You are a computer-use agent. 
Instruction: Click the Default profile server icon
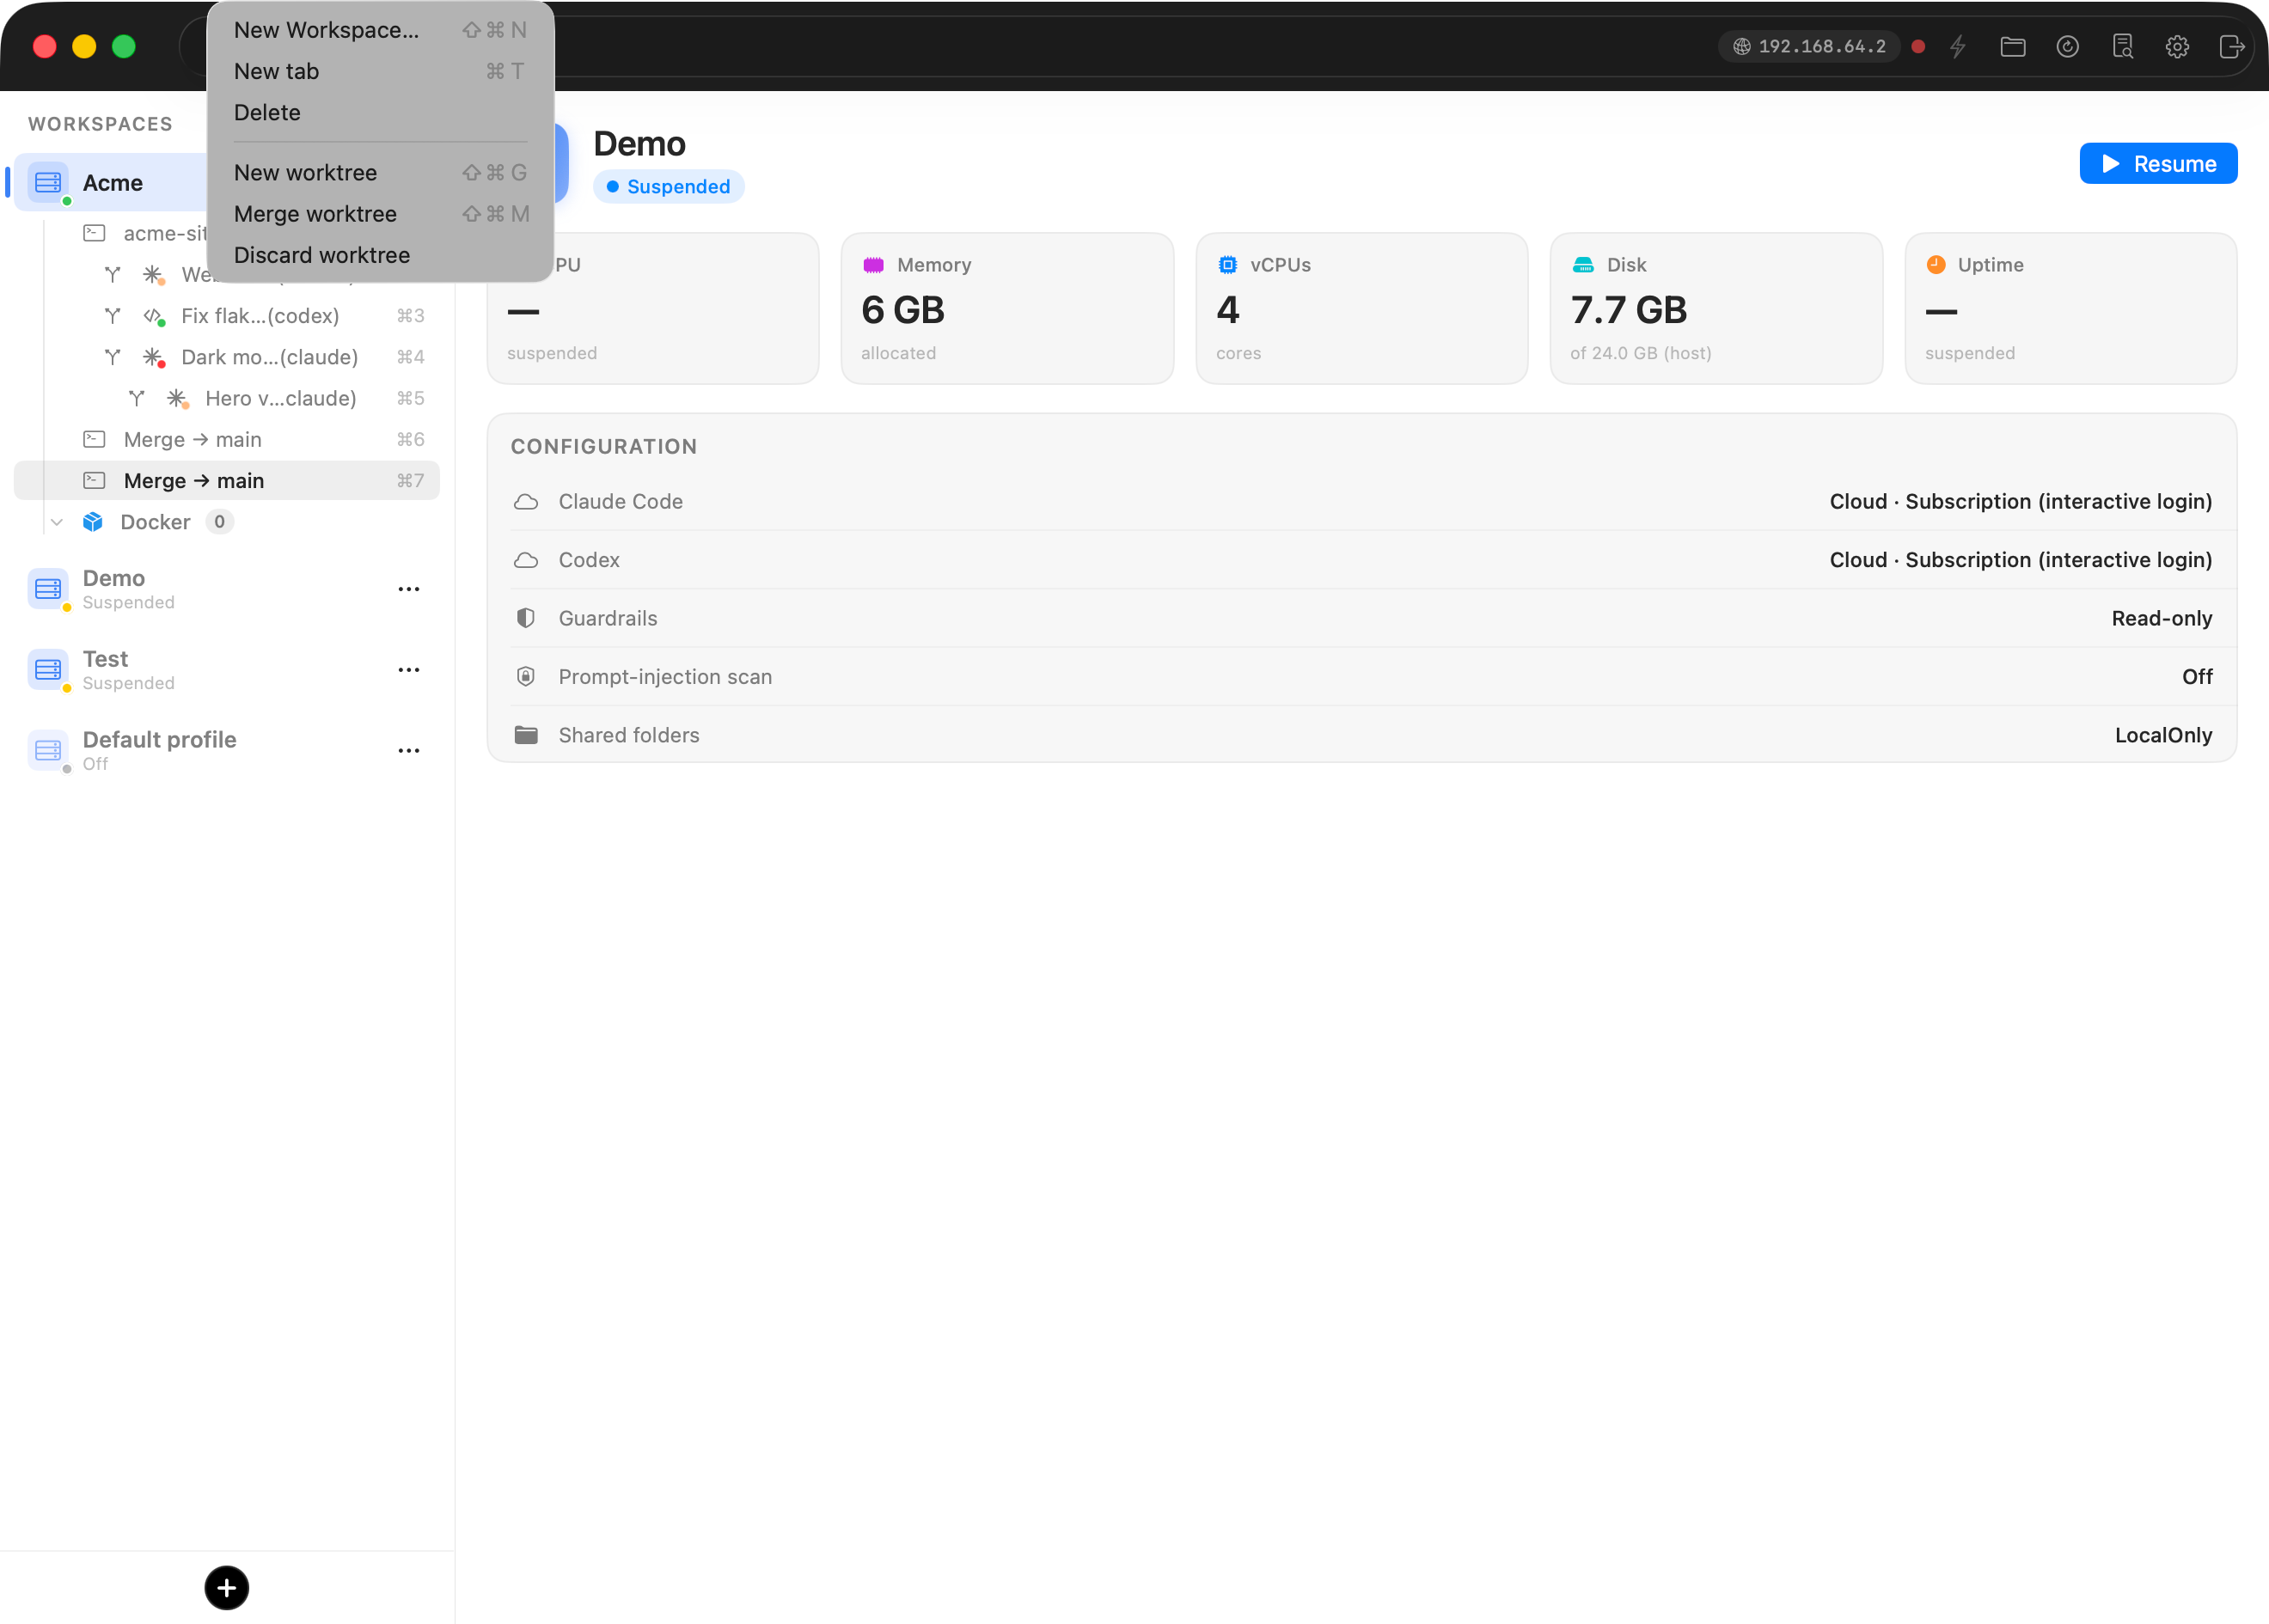click(x=48, y=751)
